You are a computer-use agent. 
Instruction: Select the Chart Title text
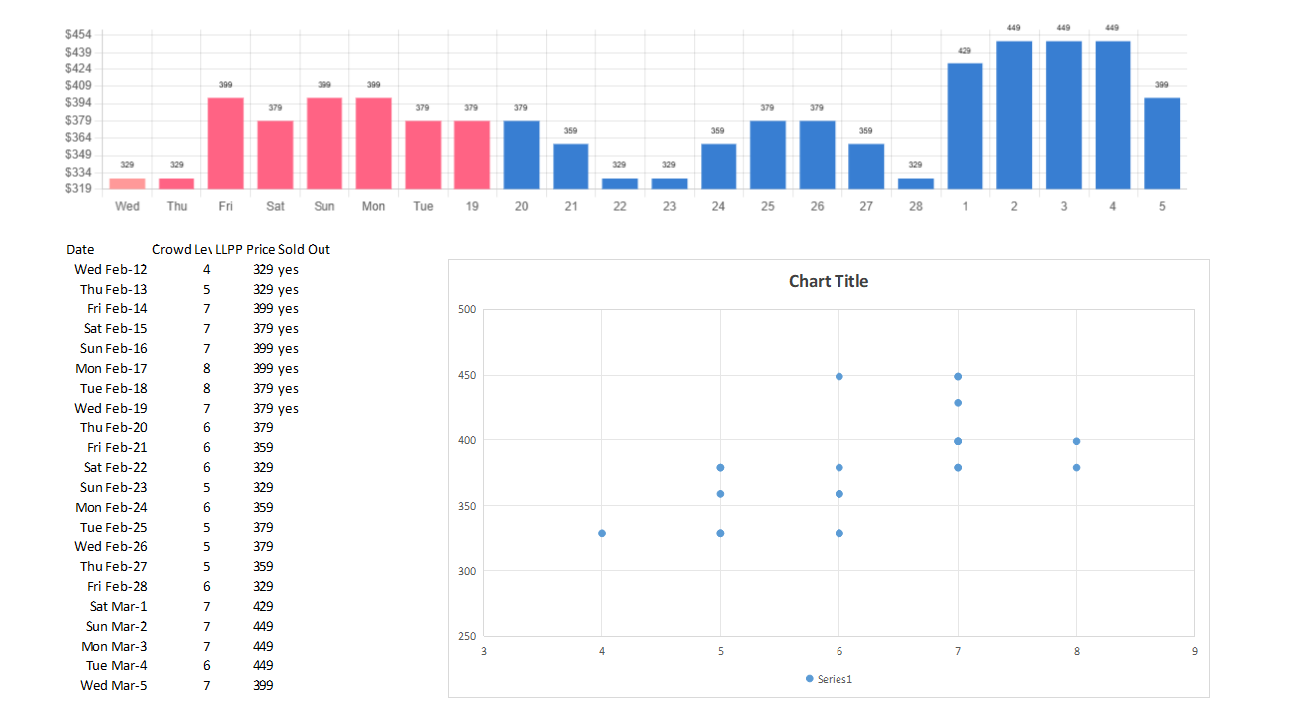pyautogui.click(x=829, y=281)
